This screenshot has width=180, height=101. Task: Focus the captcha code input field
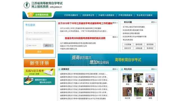click(x=33, y=45)
